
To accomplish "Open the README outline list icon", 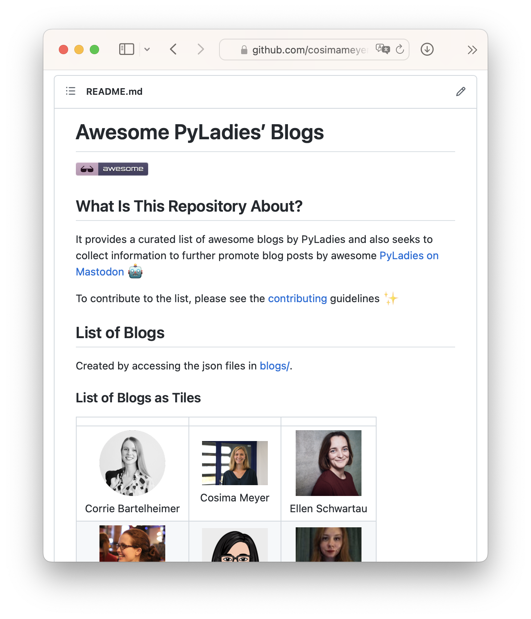I will click(x=71, y=91).
